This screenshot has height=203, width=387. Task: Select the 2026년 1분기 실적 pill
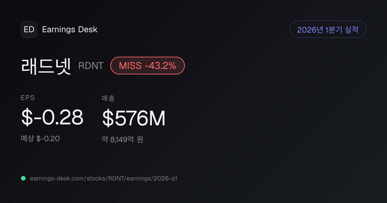328,29
